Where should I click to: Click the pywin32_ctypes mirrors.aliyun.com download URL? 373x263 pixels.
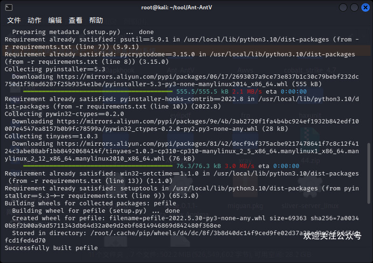[182, 125]
